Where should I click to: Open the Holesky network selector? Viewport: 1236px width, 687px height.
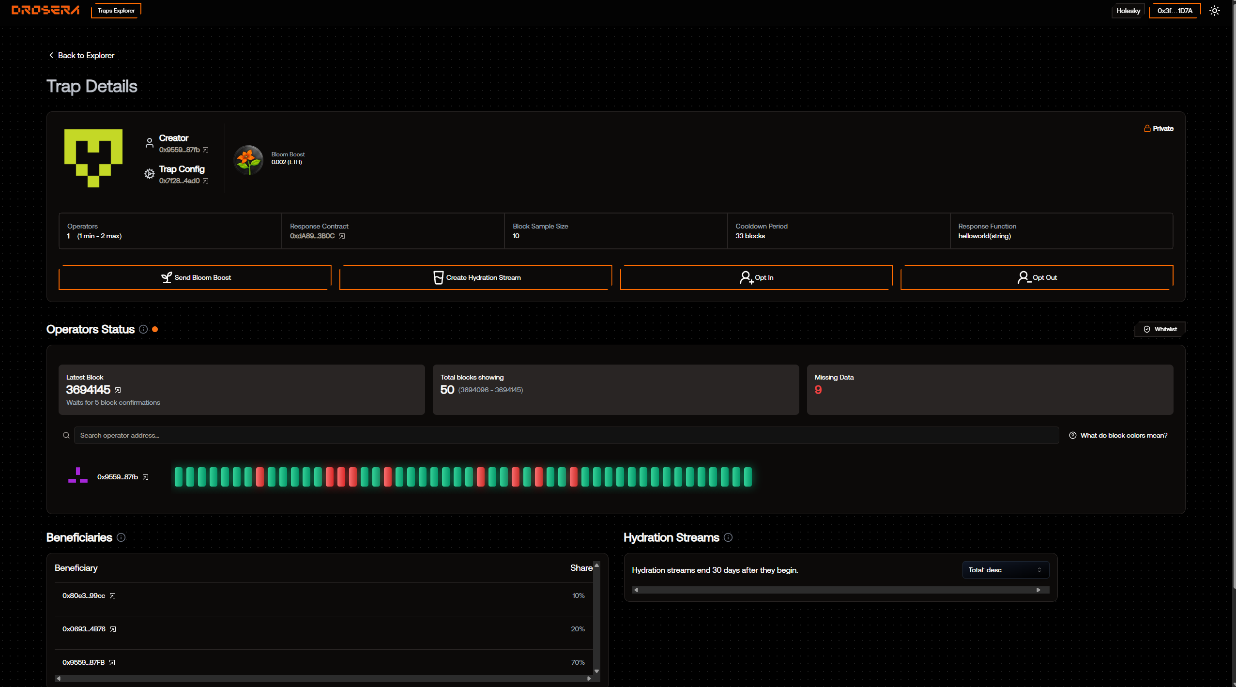(x=1128, y=11)
